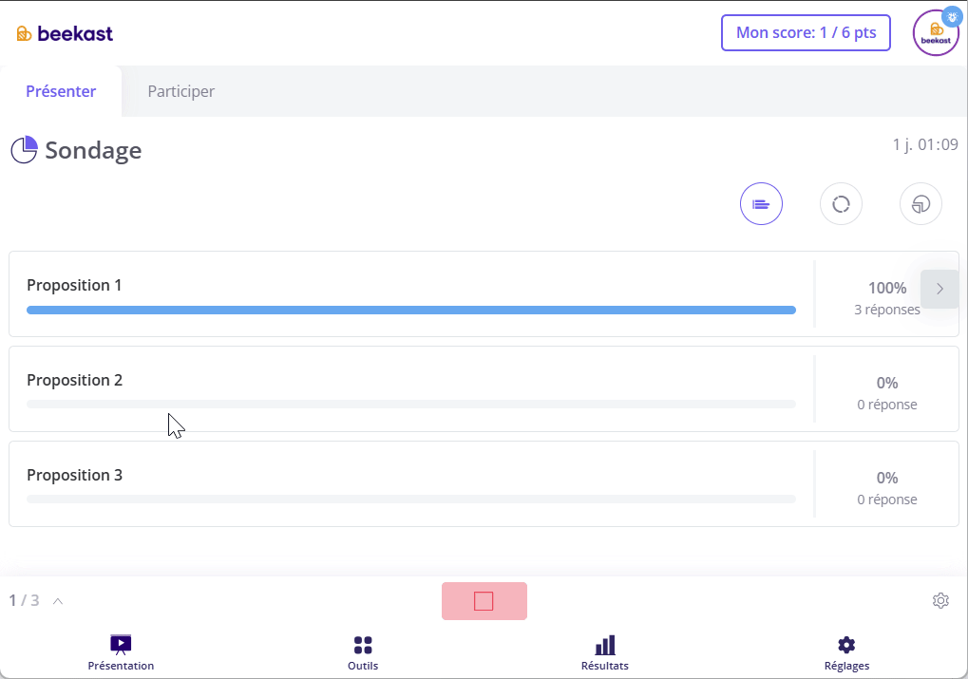Select the Proposition 2 result row
Image resolution: width=968 pixels, height=679 pixels.
pos(410,388)
